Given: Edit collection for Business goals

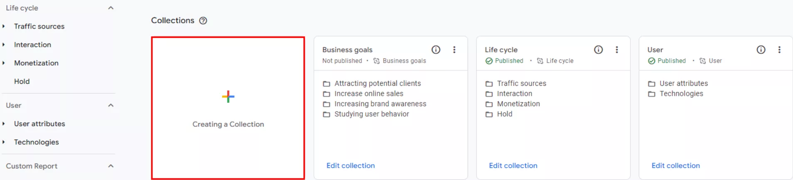Looking at the screenshot, I should [x=351, y=165].
